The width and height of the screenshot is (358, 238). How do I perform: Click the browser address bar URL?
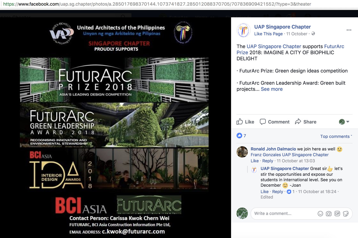coord(157,4)
